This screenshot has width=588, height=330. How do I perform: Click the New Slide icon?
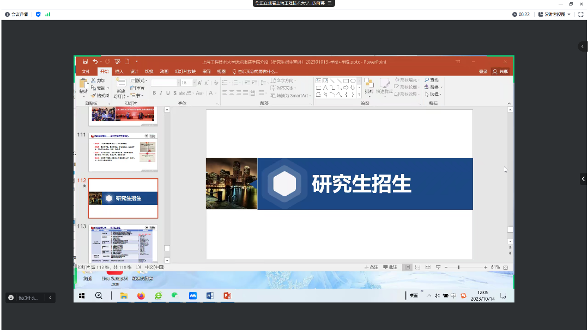[120, 84]
